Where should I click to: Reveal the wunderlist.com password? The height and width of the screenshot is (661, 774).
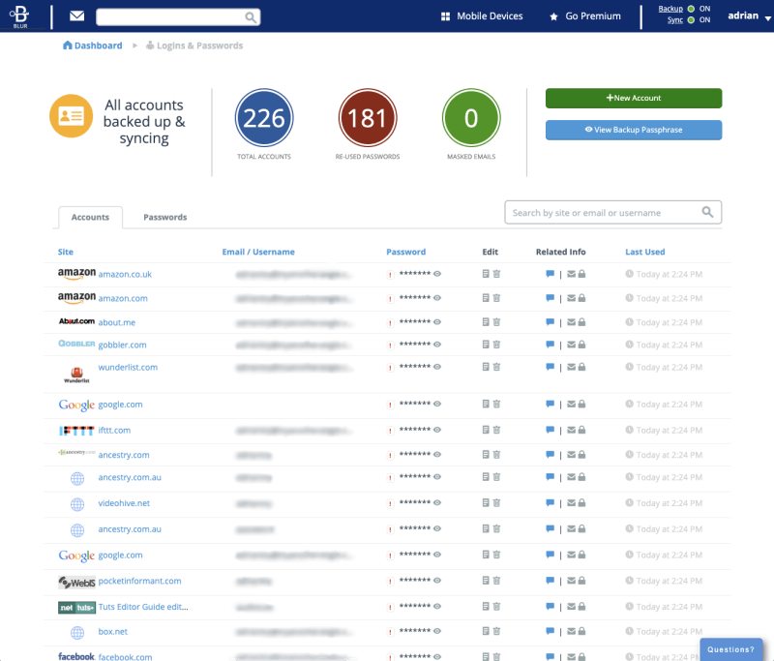(x=437, y=366)
